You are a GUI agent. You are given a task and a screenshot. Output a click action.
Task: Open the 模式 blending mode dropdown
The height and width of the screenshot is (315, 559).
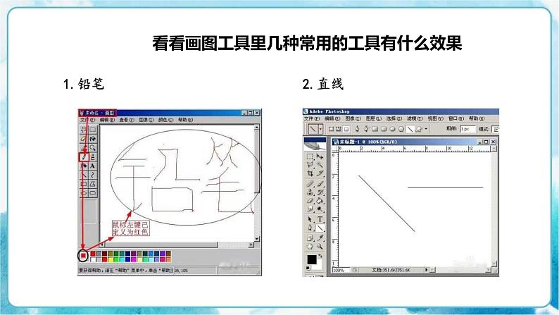[496, 130]
